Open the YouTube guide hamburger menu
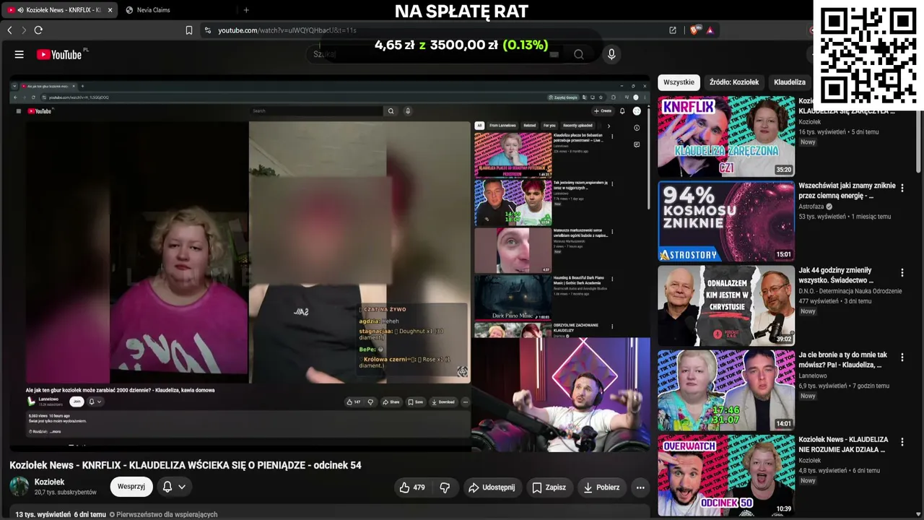 (x=19, y=54)
